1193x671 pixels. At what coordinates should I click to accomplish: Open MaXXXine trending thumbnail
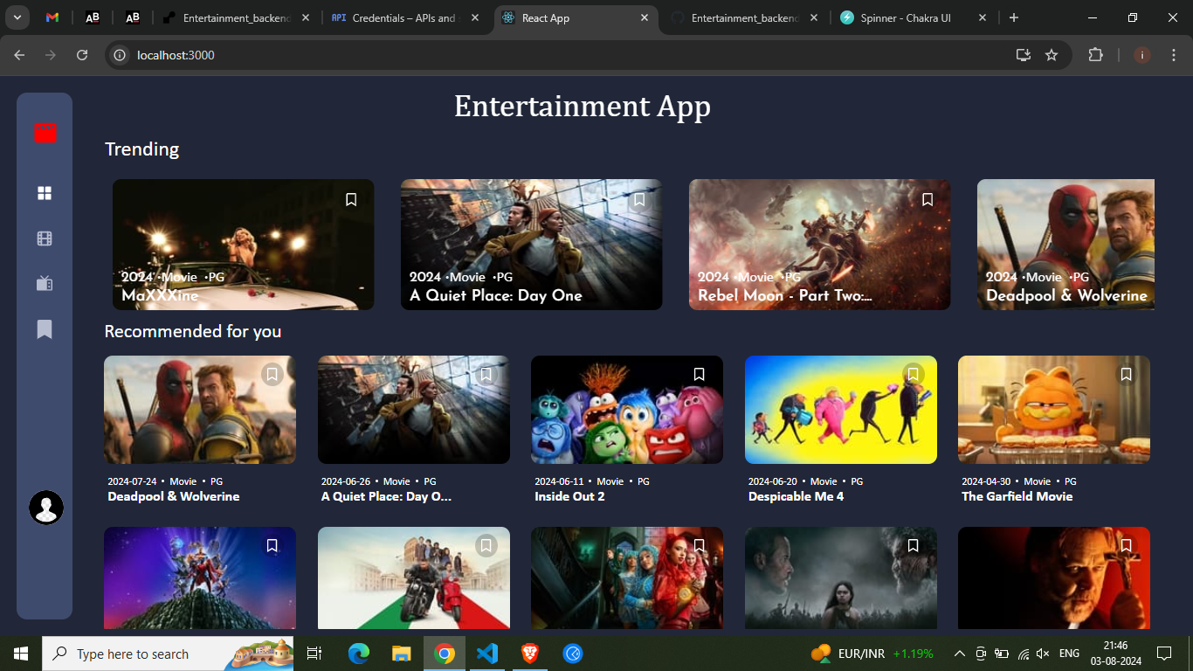244,245
